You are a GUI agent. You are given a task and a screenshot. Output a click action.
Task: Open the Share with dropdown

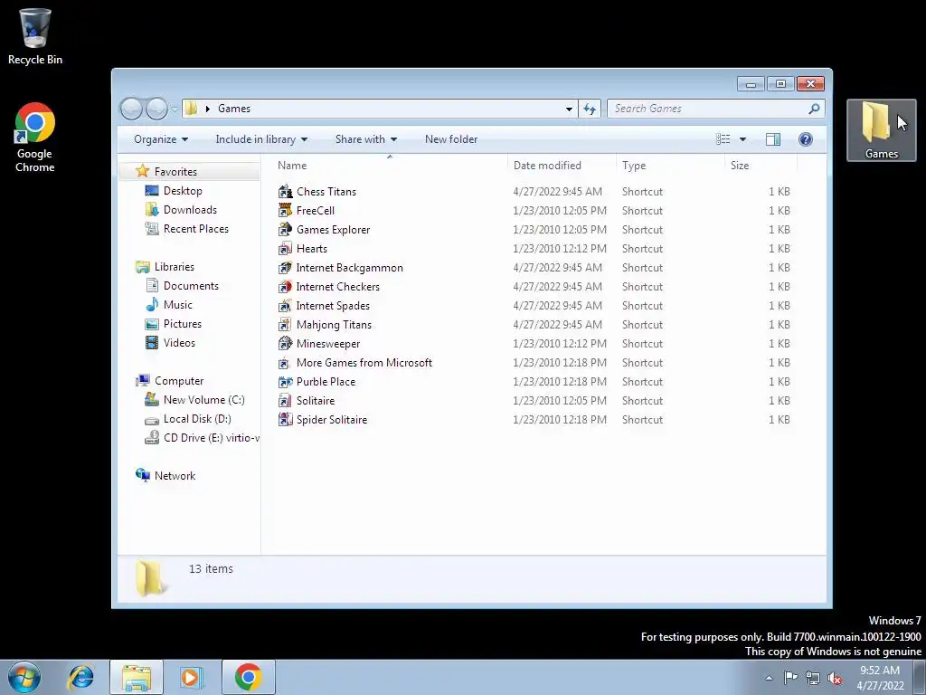tap(365, 138)
